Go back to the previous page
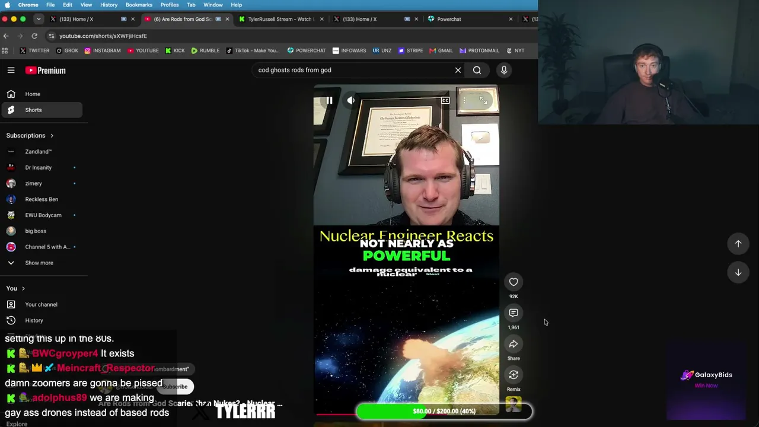The width and height of the screenshot is (759, 427). (x=6, y=36)
